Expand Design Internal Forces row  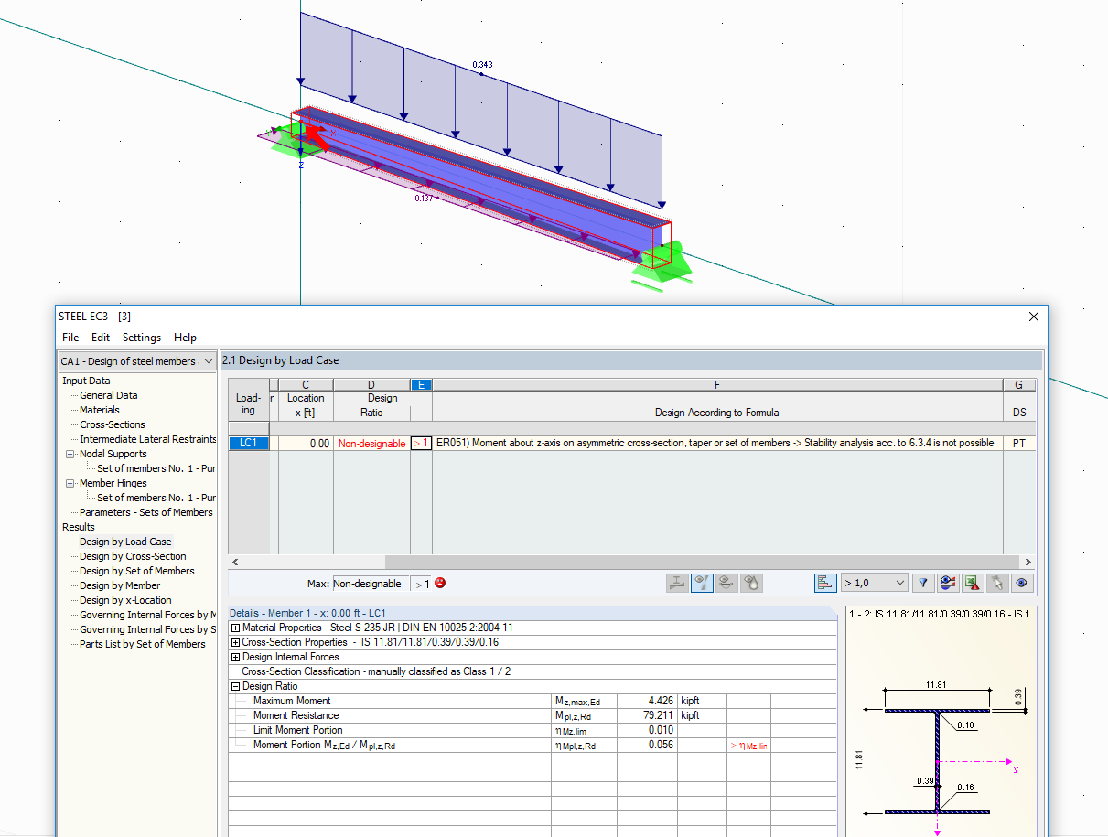235,657
